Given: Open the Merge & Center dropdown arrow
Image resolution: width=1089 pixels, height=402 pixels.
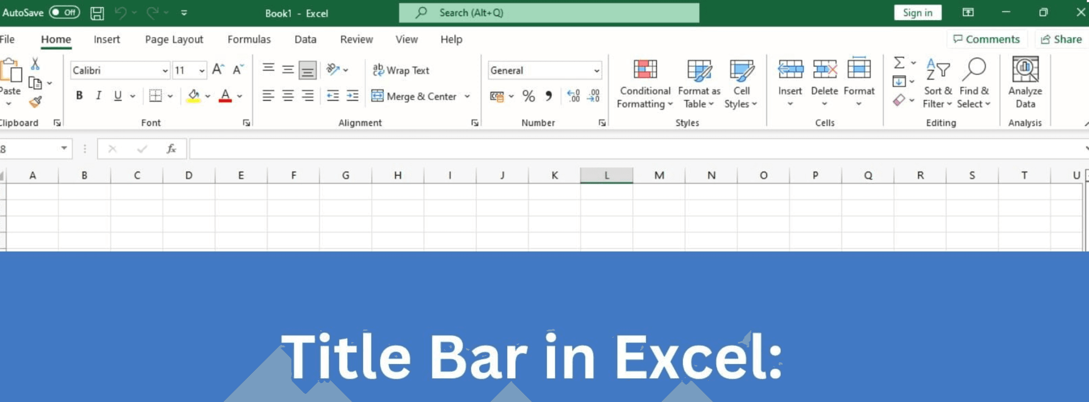Looking at the screenshot, I should 467,96.
